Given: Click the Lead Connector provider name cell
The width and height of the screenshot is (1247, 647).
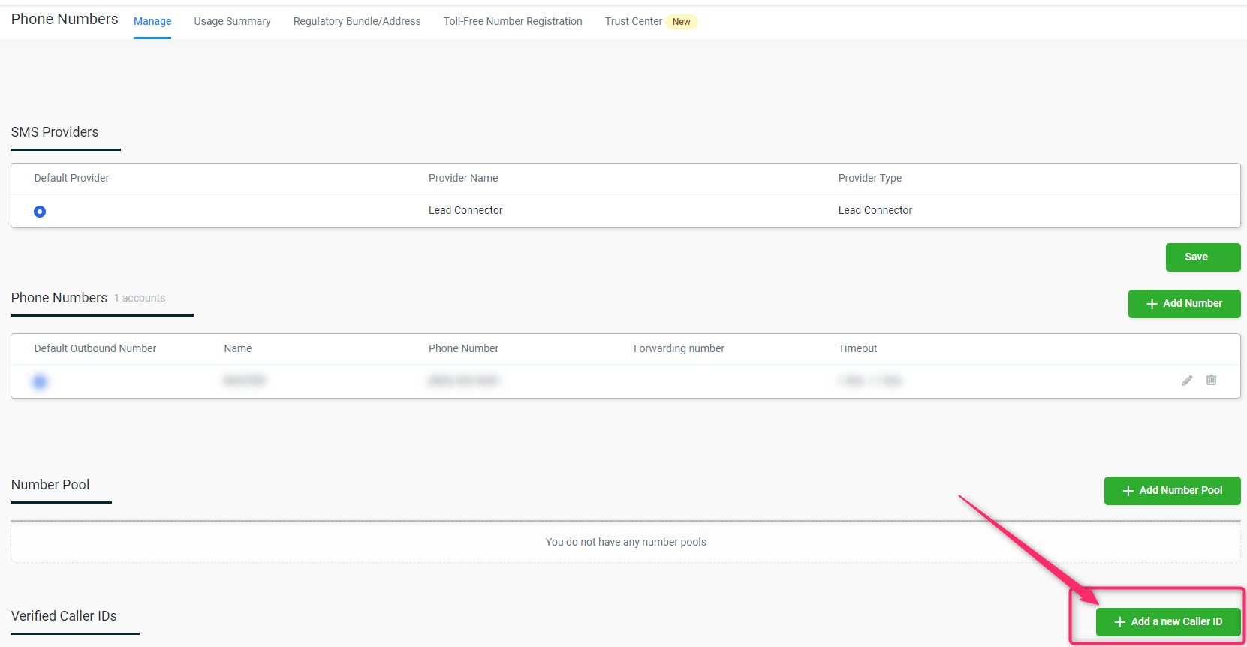Looking at the screenshot, I should coord(465,211).
